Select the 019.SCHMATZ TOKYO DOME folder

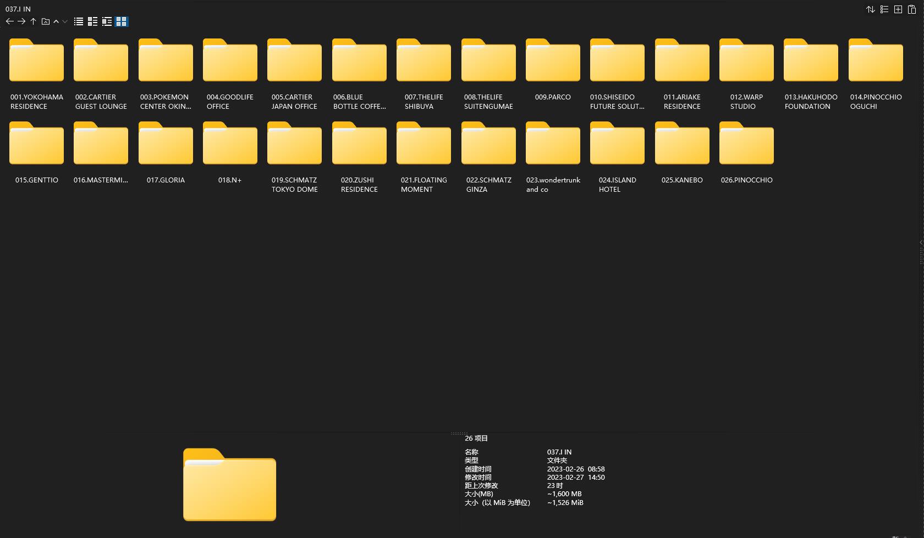[295, 157]
